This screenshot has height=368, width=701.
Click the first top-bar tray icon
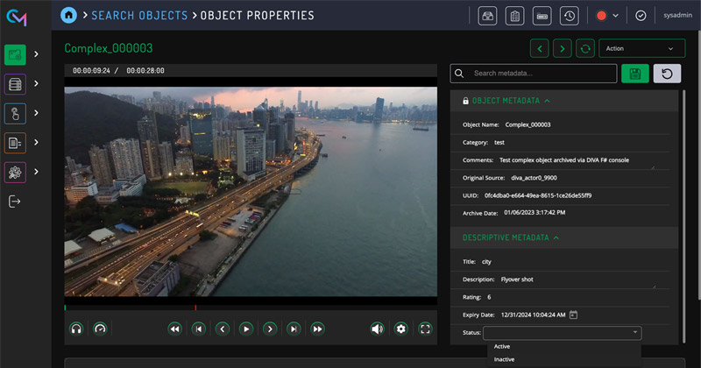487,16
